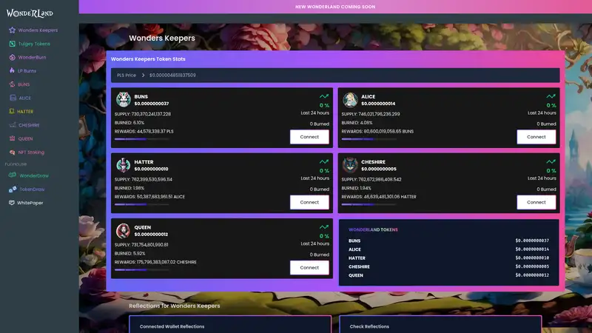Connect wallet on the BUNS card

309,137
